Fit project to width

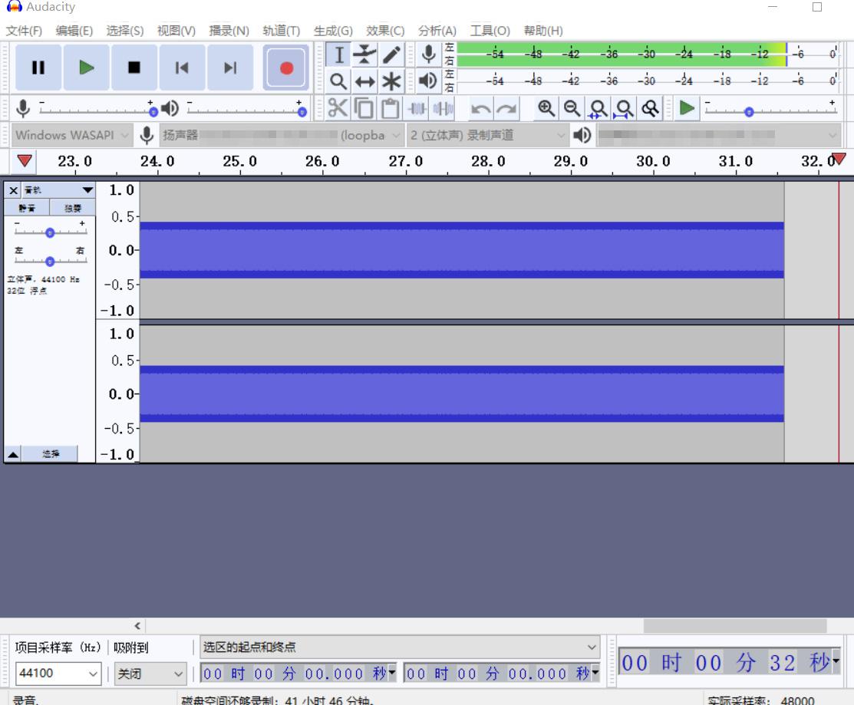(624, 108)
